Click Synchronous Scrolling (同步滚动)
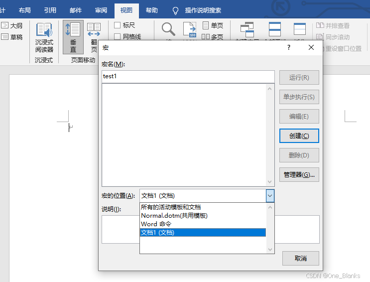Image resolution: width=370 pixels, height=282 pixels. pos(333,37)
